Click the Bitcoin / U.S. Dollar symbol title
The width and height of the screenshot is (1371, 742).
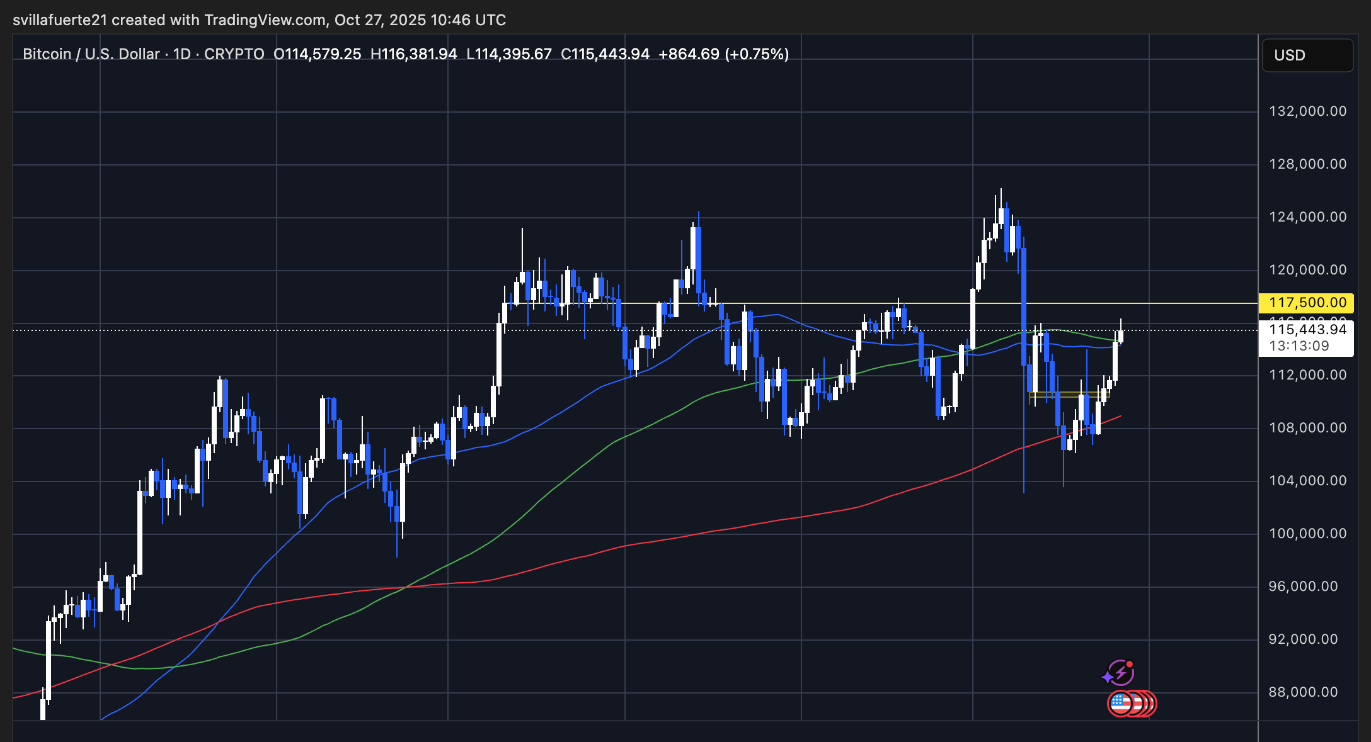pyautogui.click(x=91, y=54)
